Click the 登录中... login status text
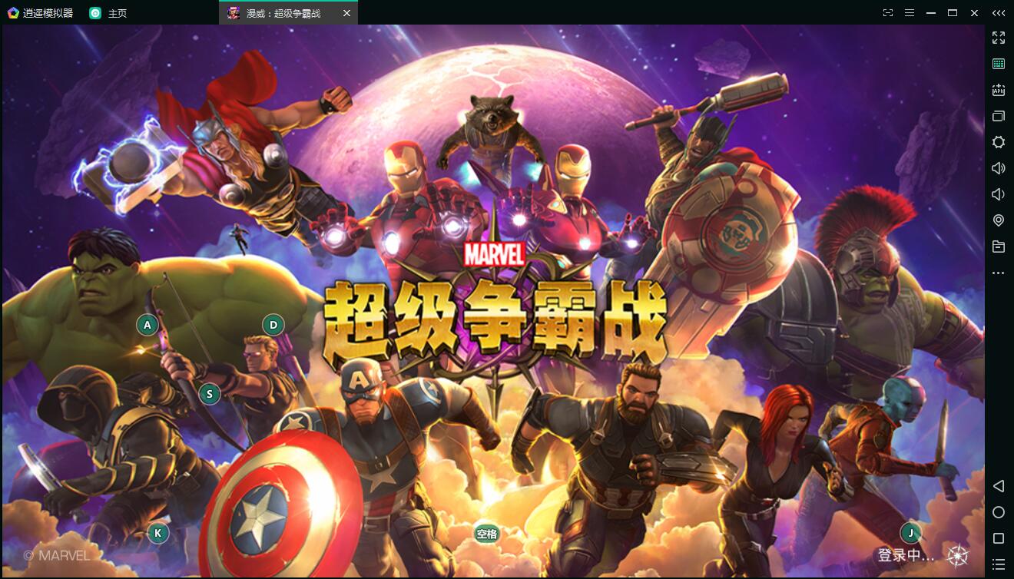Image resolution: width=1014 pixels, height=579 pixels. coord(906,555)
